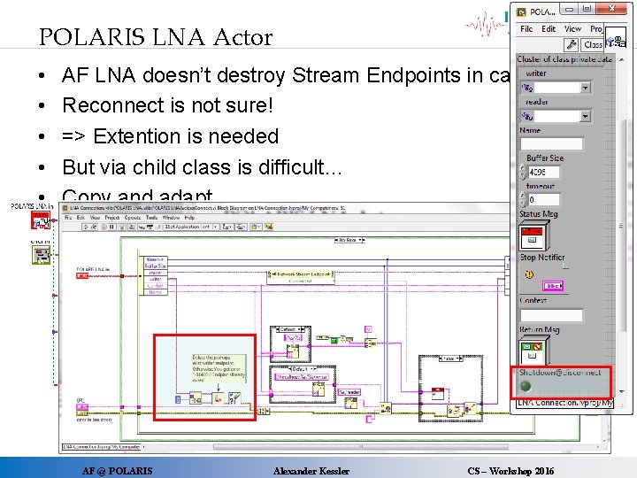
Task: Open Operate menu in block diagram window
Action: [x=133, y=218]
